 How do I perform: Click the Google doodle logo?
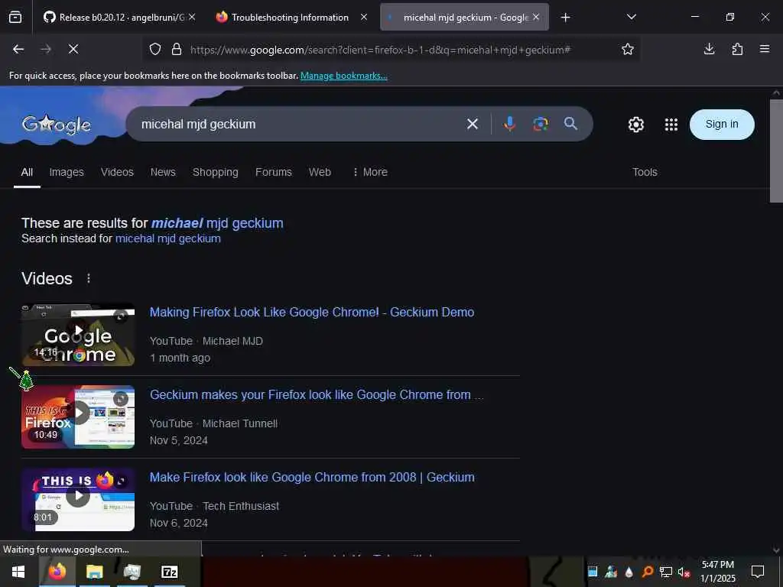tap(57, 125)
